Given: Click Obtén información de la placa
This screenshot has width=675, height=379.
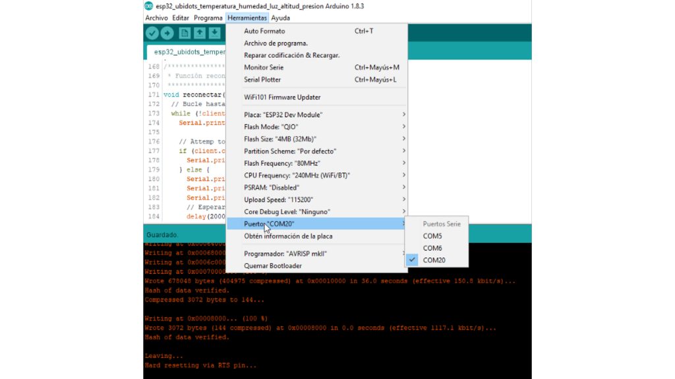Looking at the screenshot, I should (288, 236).
